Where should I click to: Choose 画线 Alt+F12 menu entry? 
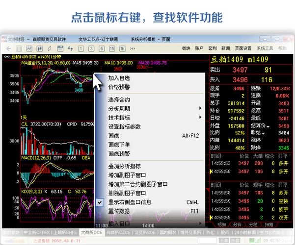click(150, 136)
